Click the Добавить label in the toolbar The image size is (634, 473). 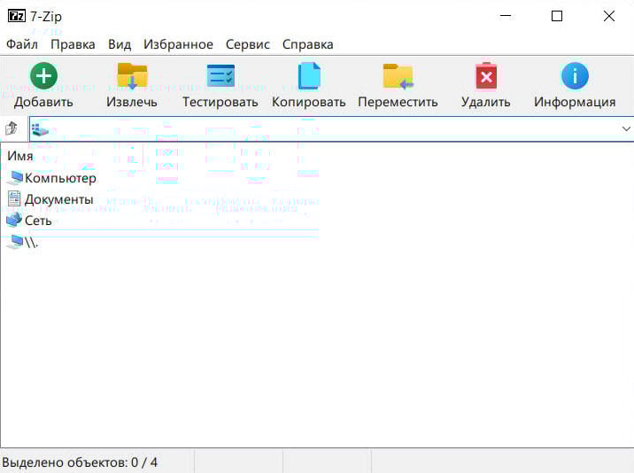(x=43, y=102)
